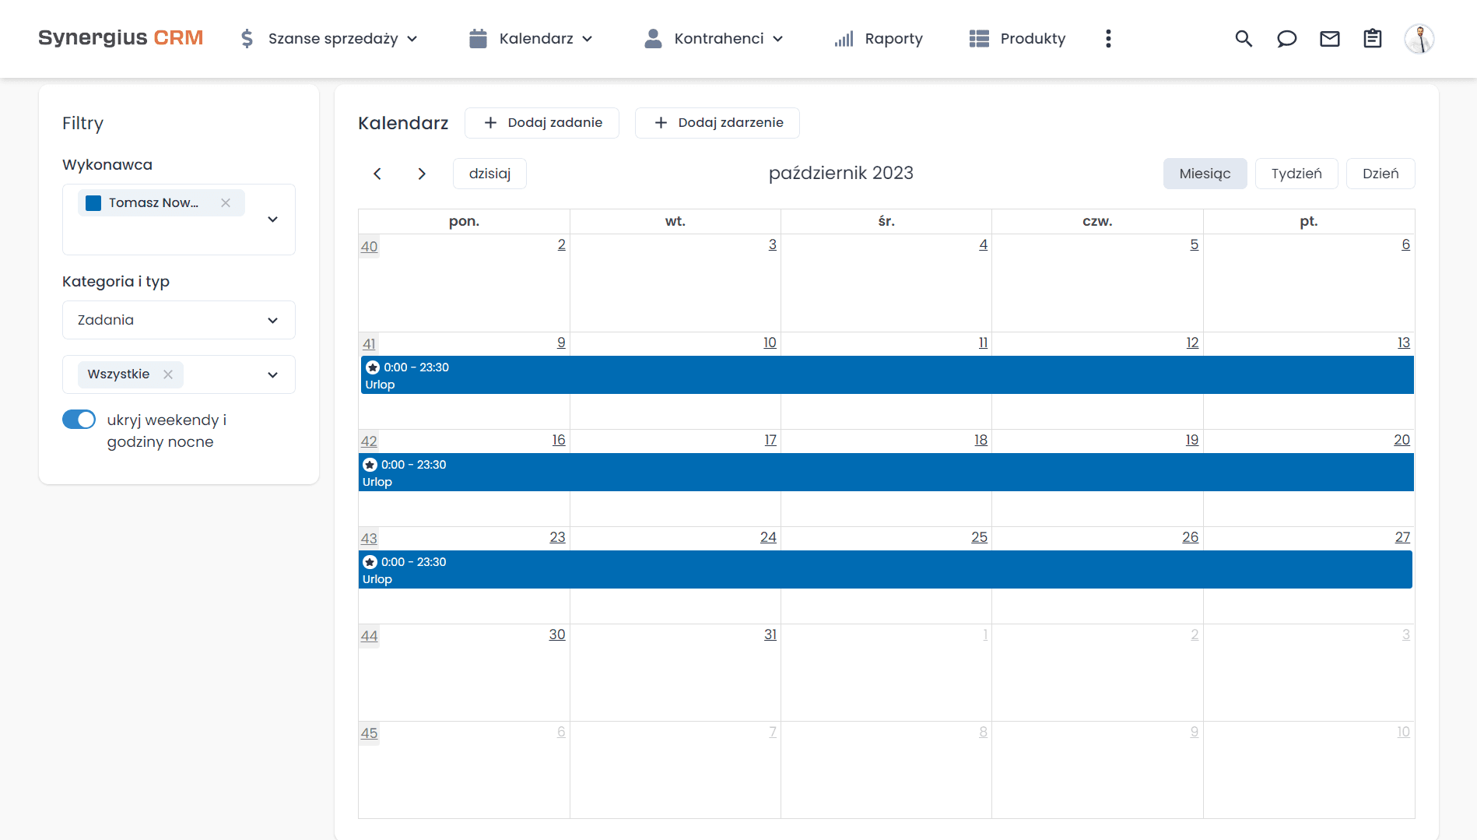Open mail via the envelope icon
The height and width of the screenshot is (840, 1477).
click(1330, 38)
